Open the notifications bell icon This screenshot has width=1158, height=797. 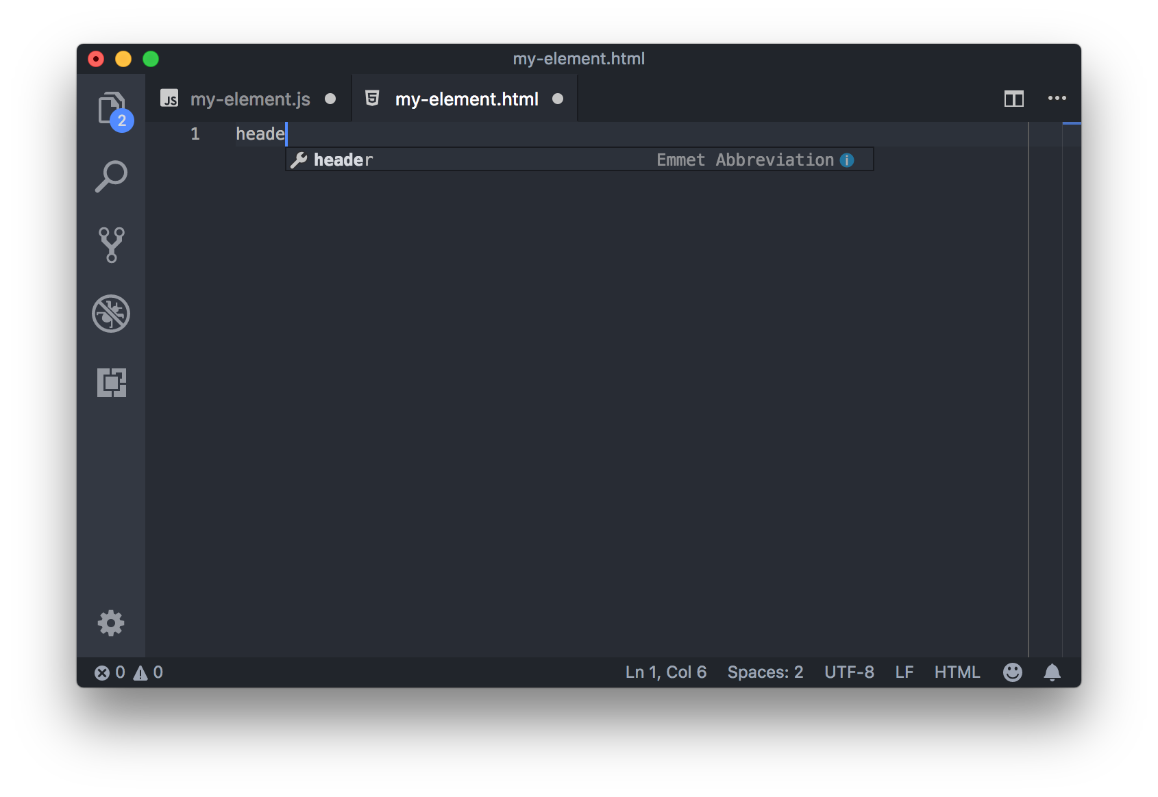tap(1052, 672)
